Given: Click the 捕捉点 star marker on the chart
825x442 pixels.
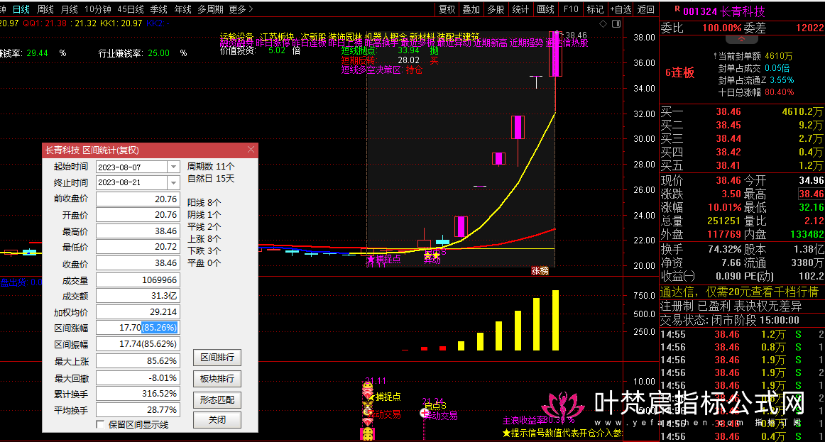Looking at the screenshot, I should (x=383, y=259).
